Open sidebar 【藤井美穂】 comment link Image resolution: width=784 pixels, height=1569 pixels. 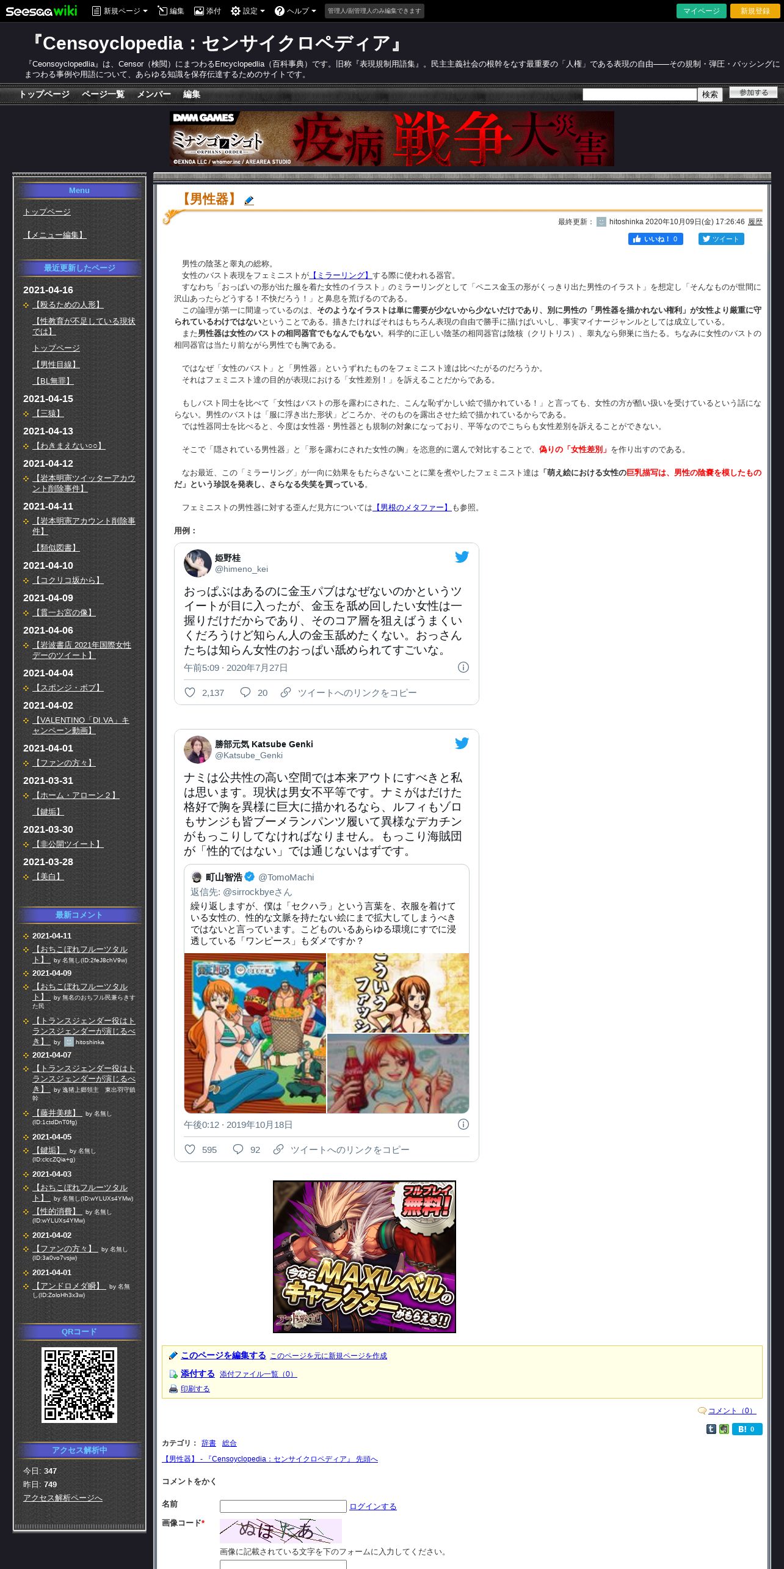pos(57,1113)
